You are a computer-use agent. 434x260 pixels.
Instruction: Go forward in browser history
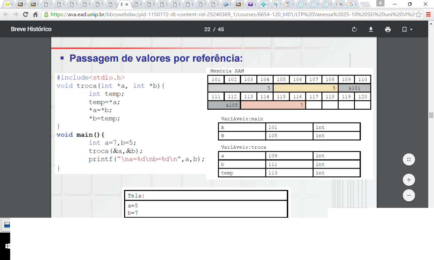point(16,15)
